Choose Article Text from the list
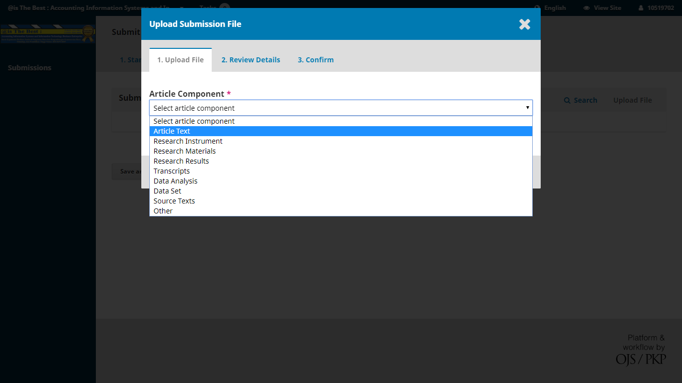682x383 pixels. click(x=341, y=131)
